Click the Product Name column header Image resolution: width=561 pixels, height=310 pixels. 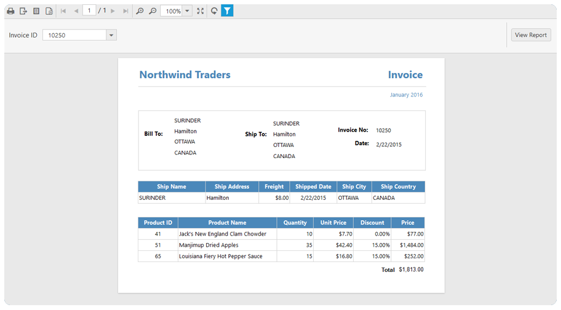(227, 223)
